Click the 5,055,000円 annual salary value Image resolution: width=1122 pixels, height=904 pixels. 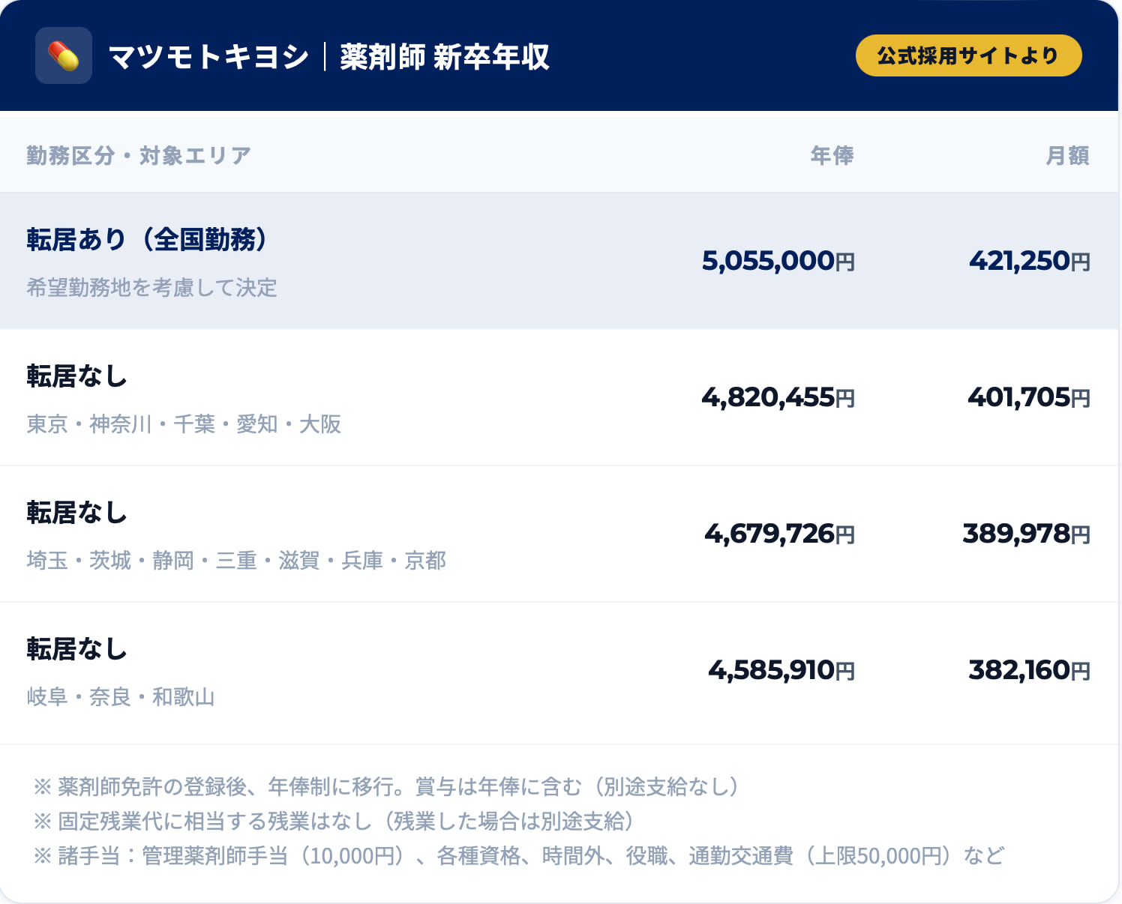tap(778, 261)
